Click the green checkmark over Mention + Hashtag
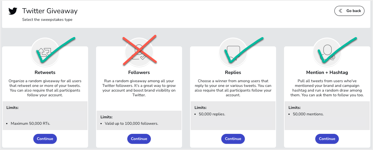Screen dimensions: 373x150 pyautogui.click(x=337, y=49)
